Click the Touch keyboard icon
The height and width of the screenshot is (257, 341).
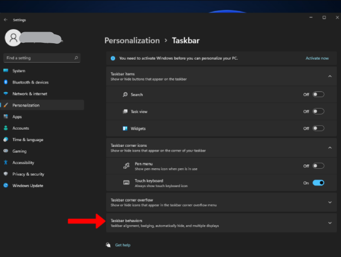[x=127, y=183]
